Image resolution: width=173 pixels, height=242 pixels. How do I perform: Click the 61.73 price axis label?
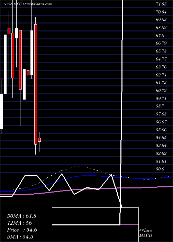pyautogui.click(x=161, y=83)
